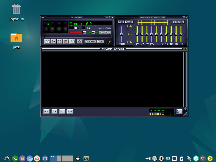Screen dimensions: 216x162
Task: Click the empty playlist track area
Action: 113,79
